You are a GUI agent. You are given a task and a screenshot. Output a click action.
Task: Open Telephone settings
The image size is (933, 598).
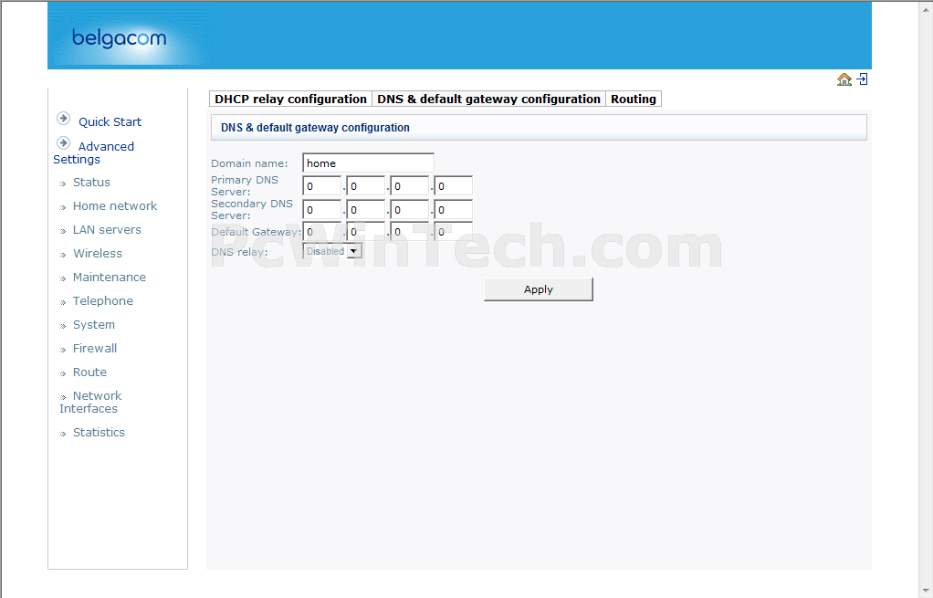103,301
